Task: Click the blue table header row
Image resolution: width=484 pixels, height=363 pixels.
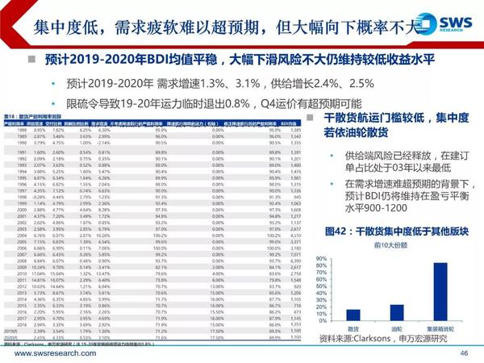Action: tap(152, 123)
